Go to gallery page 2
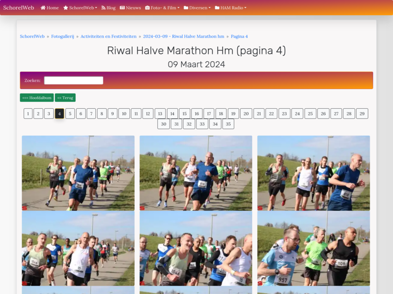 click(x=38, y=114)
